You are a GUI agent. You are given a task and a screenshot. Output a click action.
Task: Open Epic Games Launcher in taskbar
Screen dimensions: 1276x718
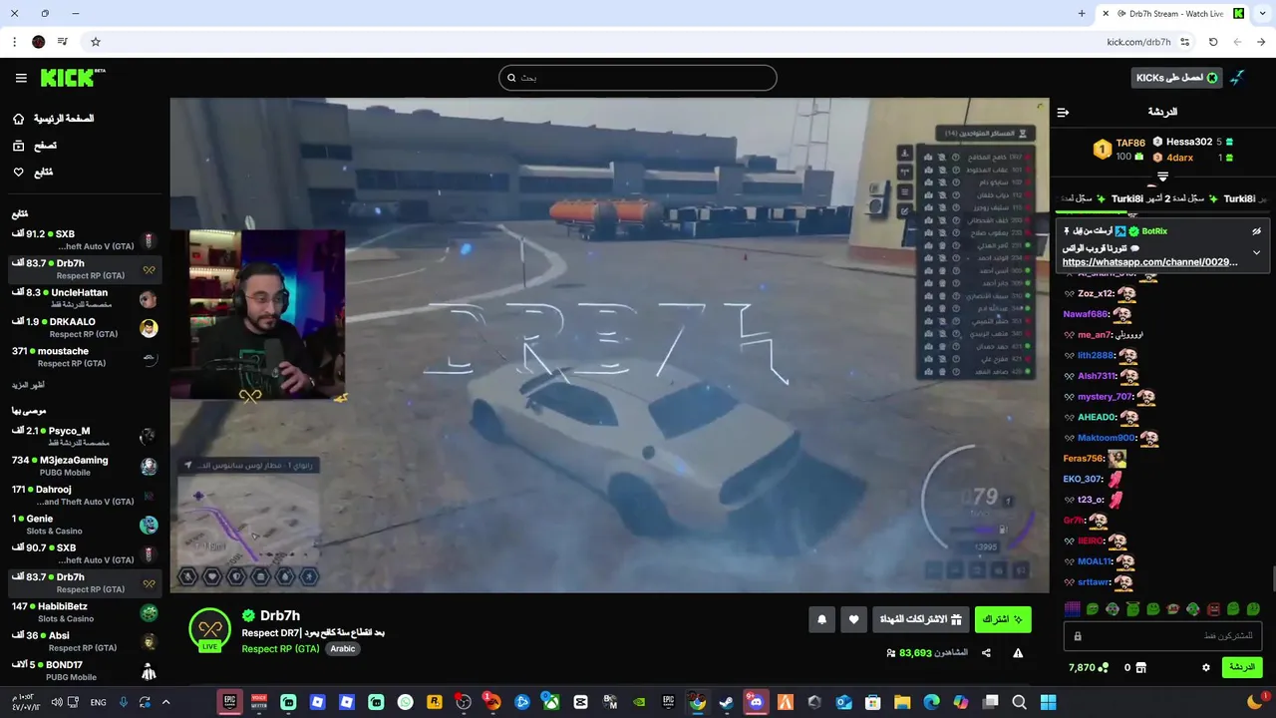click(230, 702)
